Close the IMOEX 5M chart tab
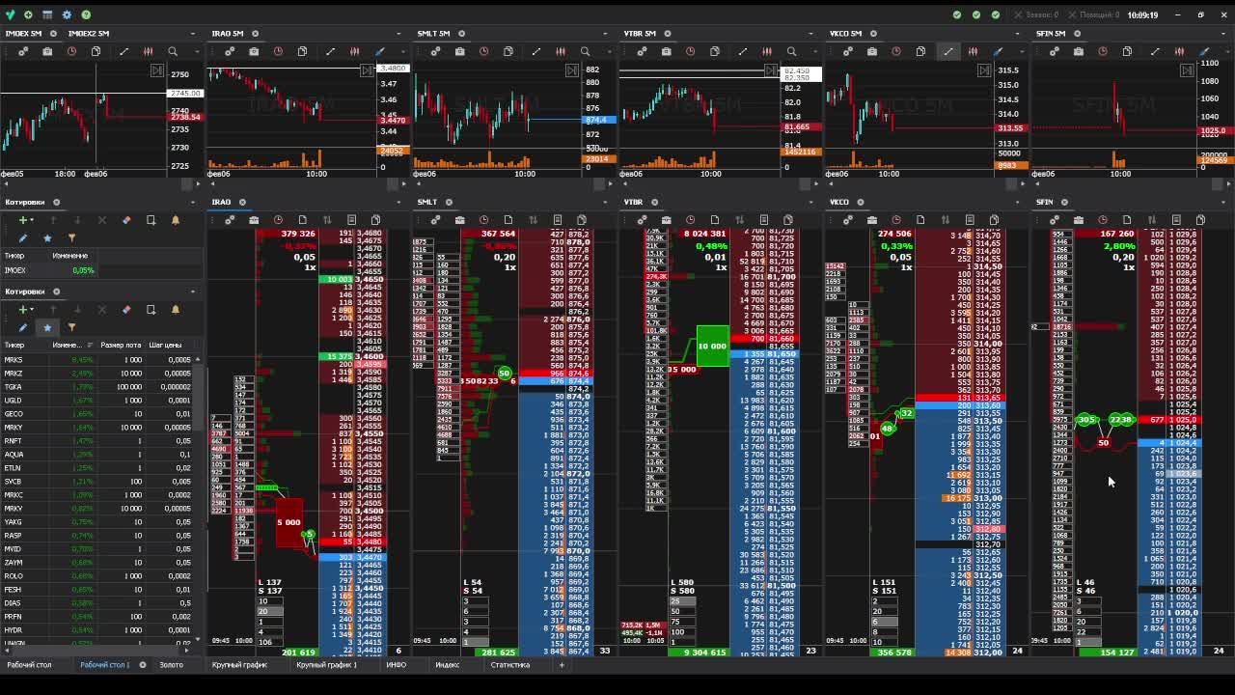This screenshot has width=1235, height=695. [53, 34]
